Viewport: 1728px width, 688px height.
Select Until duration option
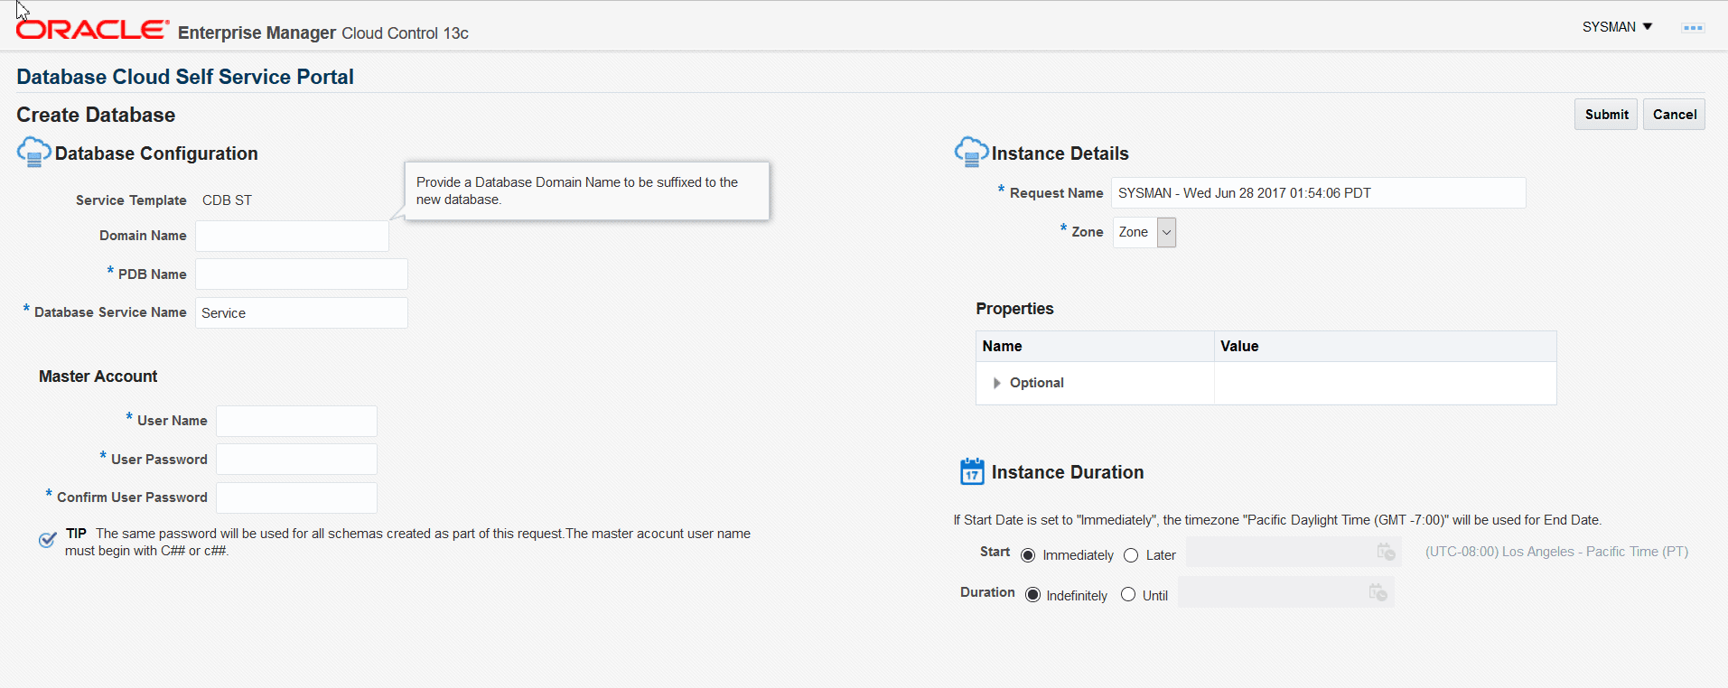tap(1128, 595)
